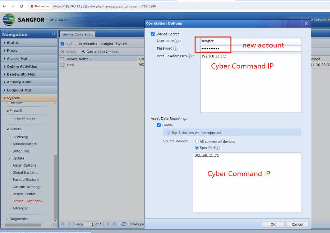
Task: Open Custom Webpage settings
Action: [27, 187]
